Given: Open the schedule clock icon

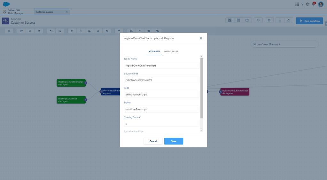Looking at the screenshot, I should pyautogui.click(x=258, y=20).
